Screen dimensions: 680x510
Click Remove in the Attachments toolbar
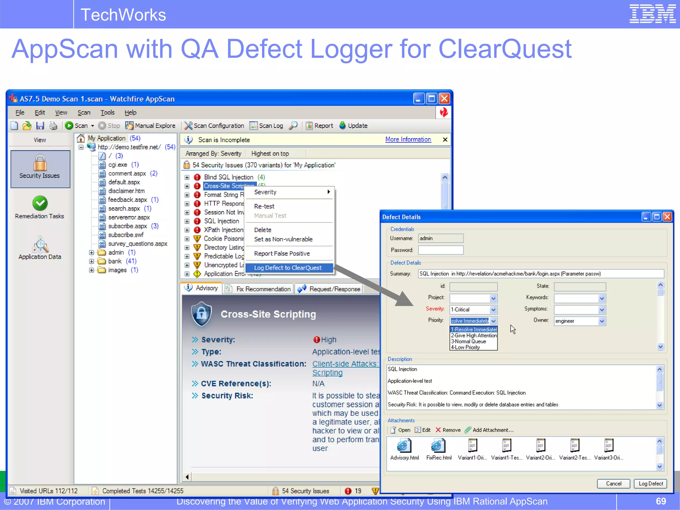[448, 430]
